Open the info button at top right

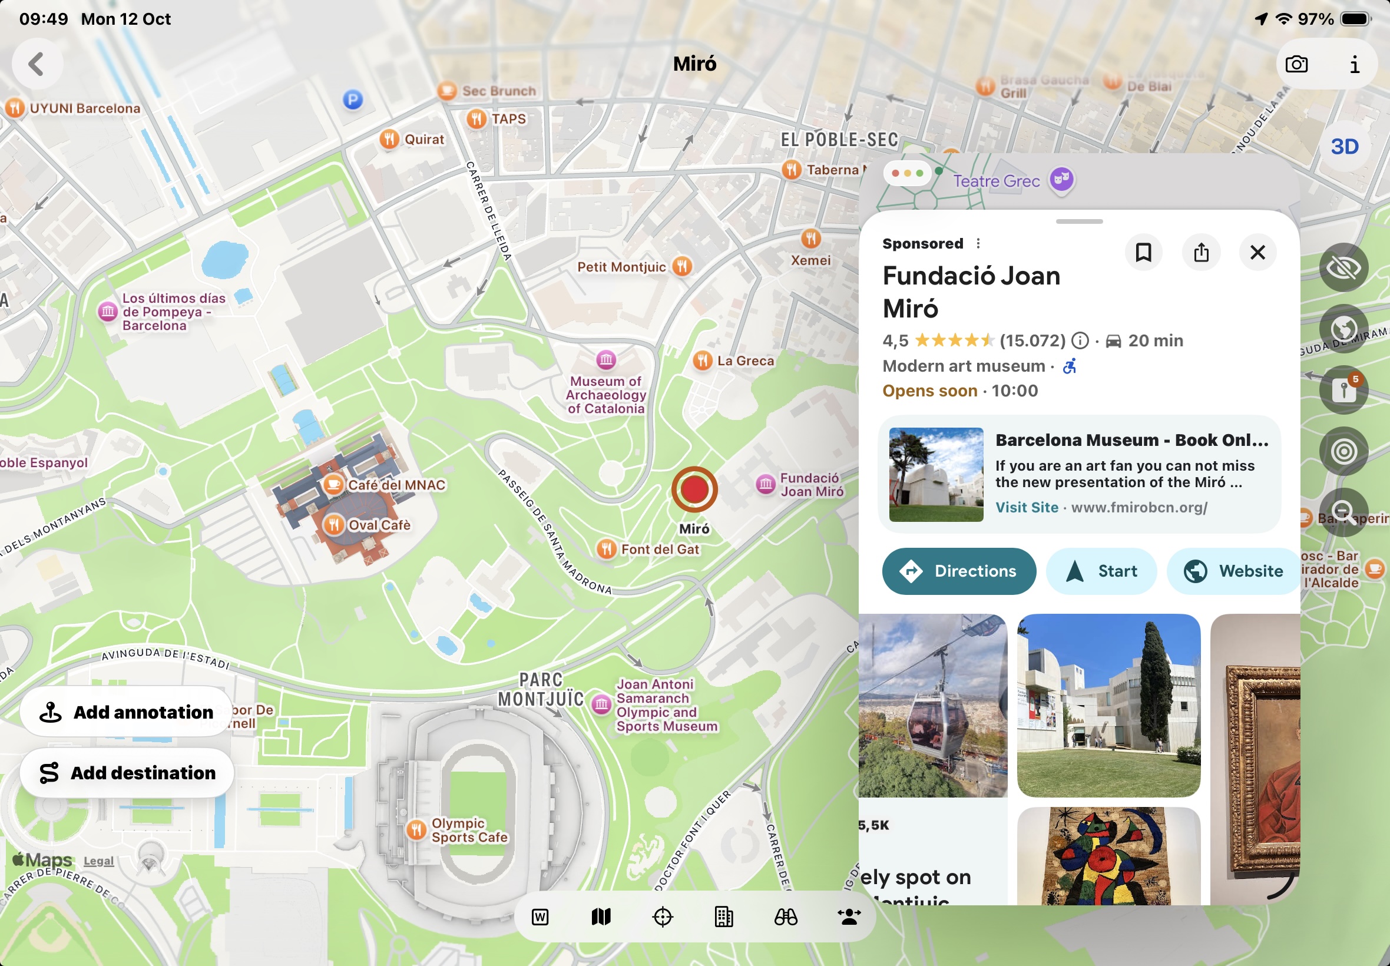coord(1353,64)
